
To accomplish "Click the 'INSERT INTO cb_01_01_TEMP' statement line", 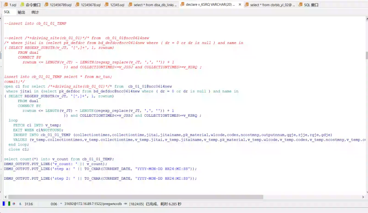I will (173, 135).
